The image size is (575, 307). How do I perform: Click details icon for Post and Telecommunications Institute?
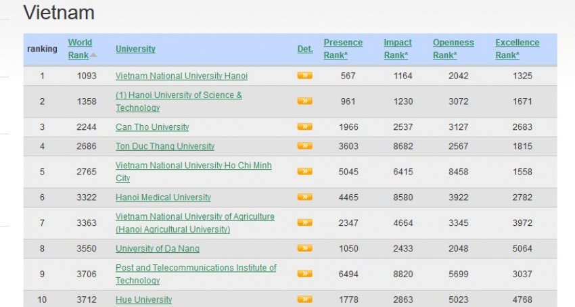(304, 274)
